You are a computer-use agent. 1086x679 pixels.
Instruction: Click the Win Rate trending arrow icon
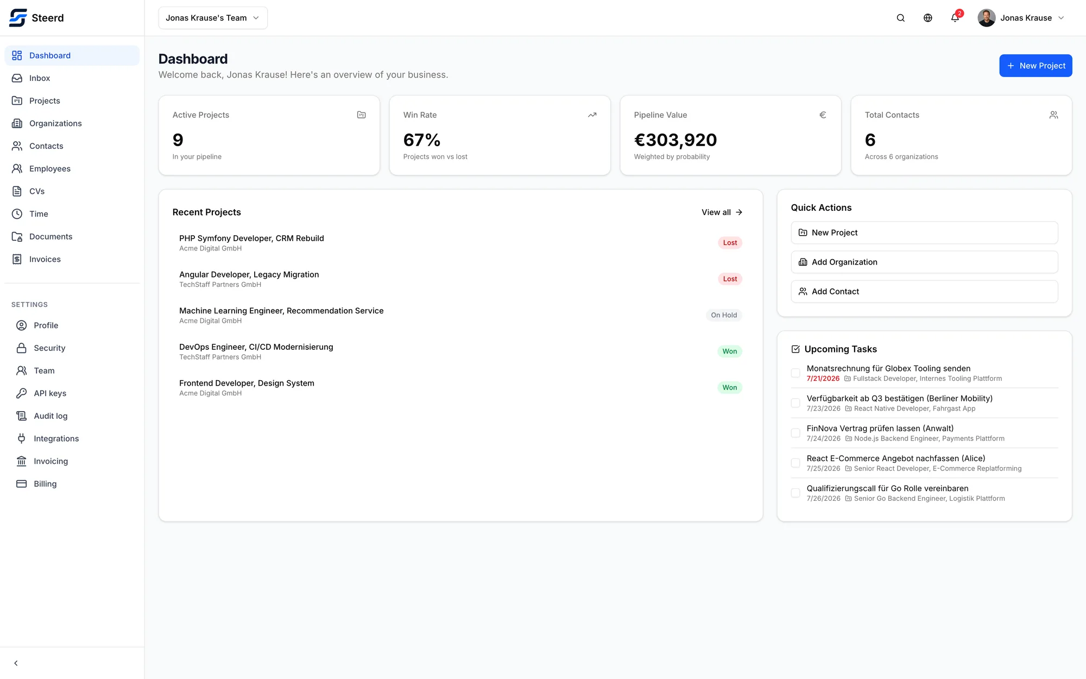[592, 115]
